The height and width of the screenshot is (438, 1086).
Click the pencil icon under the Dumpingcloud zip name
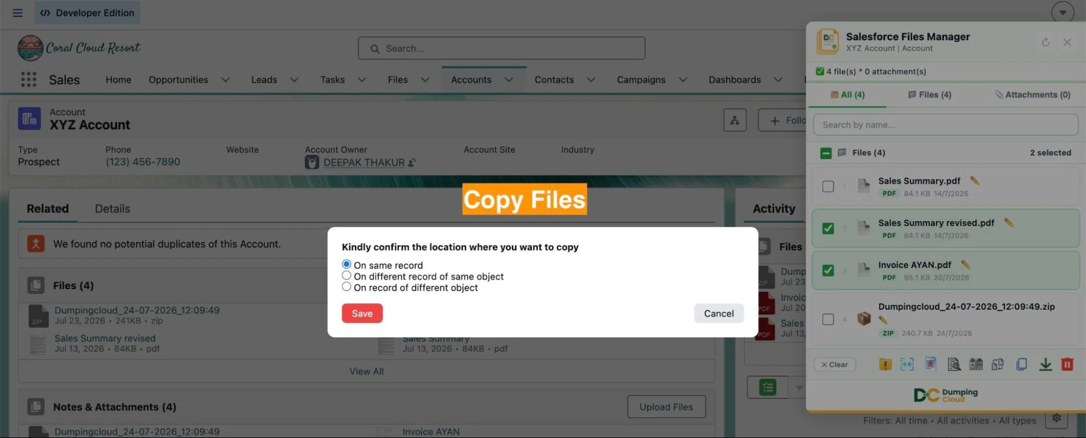(883, 320)
